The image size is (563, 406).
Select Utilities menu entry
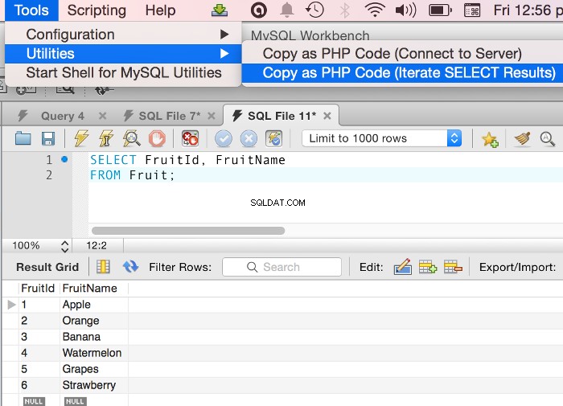point(123,54)
